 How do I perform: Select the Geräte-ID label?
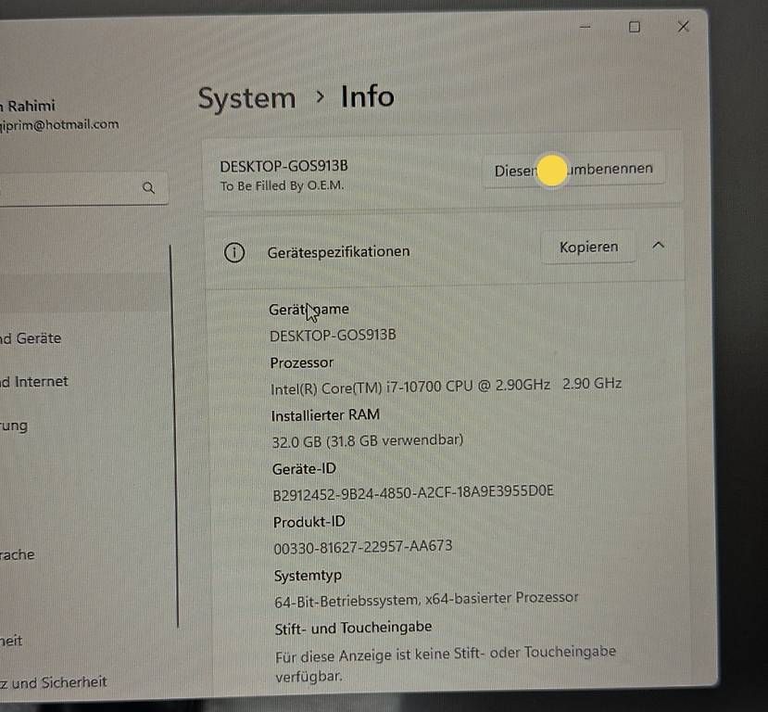pos(304,469)
